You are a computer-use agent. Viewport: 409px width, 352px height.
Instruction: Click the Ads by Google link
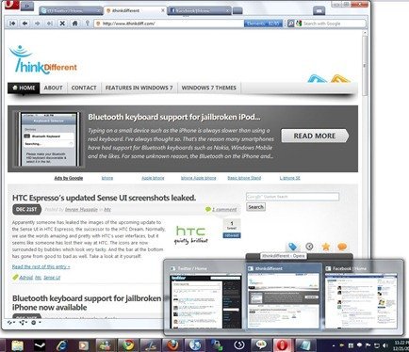[x=69, y=178]
